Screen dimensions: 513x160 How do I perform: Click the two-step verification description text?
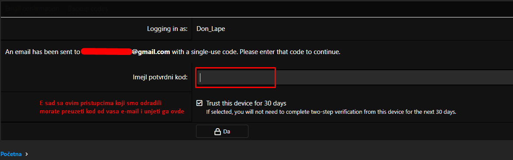point(331,112)
